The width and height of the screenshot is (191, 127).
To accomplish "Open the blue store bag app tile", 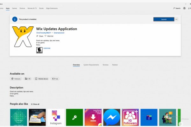I will 149,117.
